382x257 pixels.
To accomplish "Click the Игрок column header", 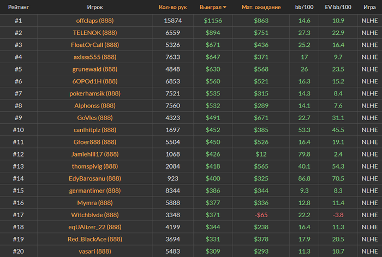I will (95, 8).
